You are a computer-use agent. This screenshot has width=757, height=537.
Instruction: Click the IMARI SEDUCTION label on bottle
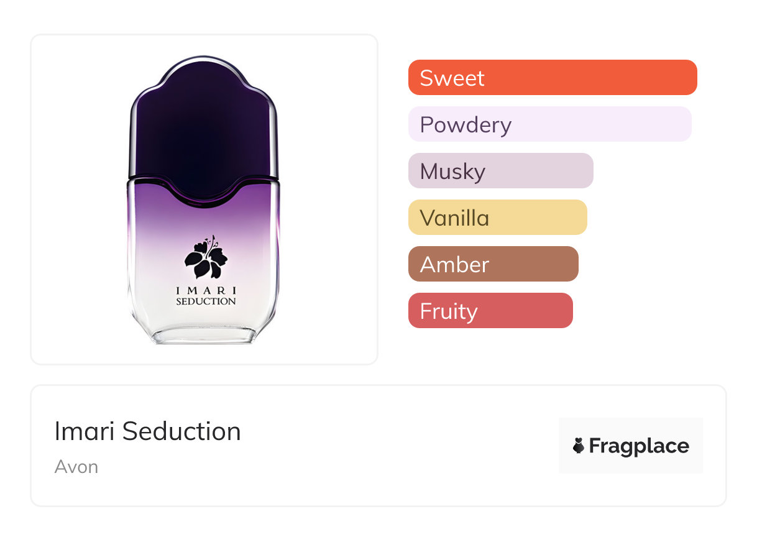pyautogui.click(x=206, y=296)
